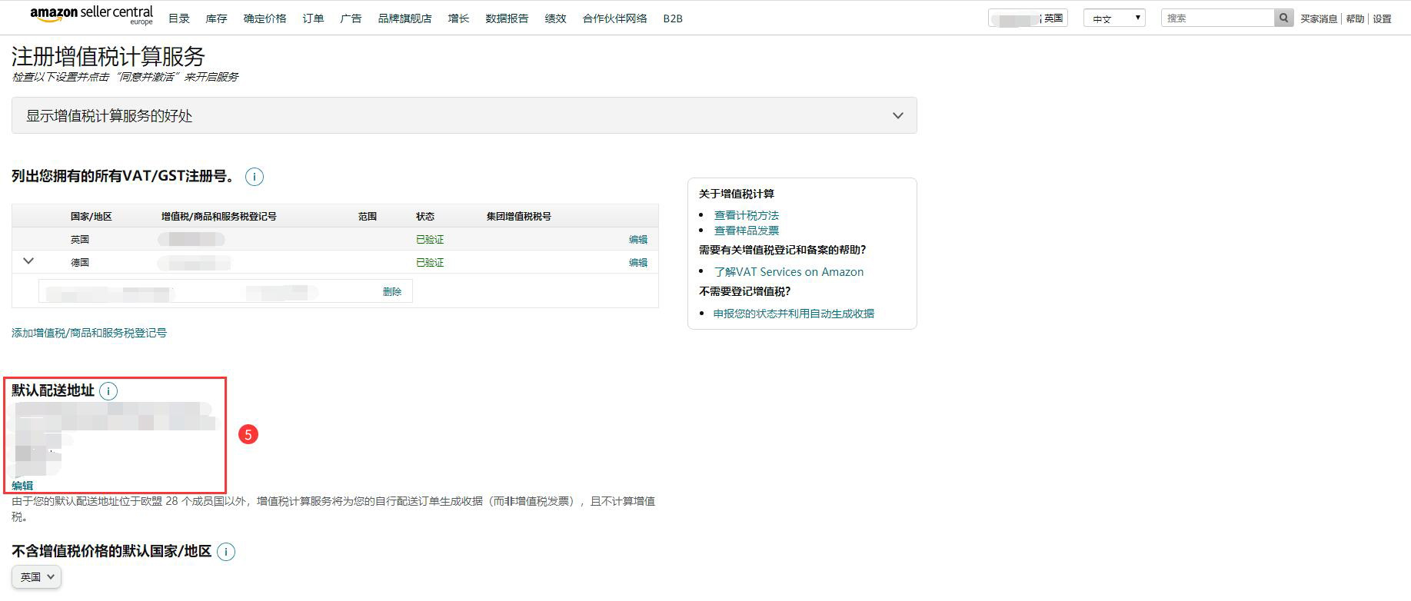
Task: Open 查看计税方法 link
Action: click(747, 215)
